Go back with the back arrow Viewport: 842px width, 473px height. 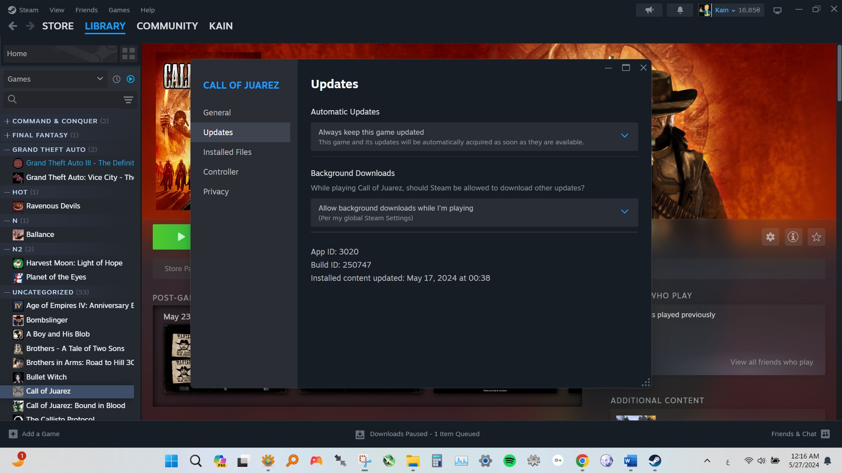13,26
